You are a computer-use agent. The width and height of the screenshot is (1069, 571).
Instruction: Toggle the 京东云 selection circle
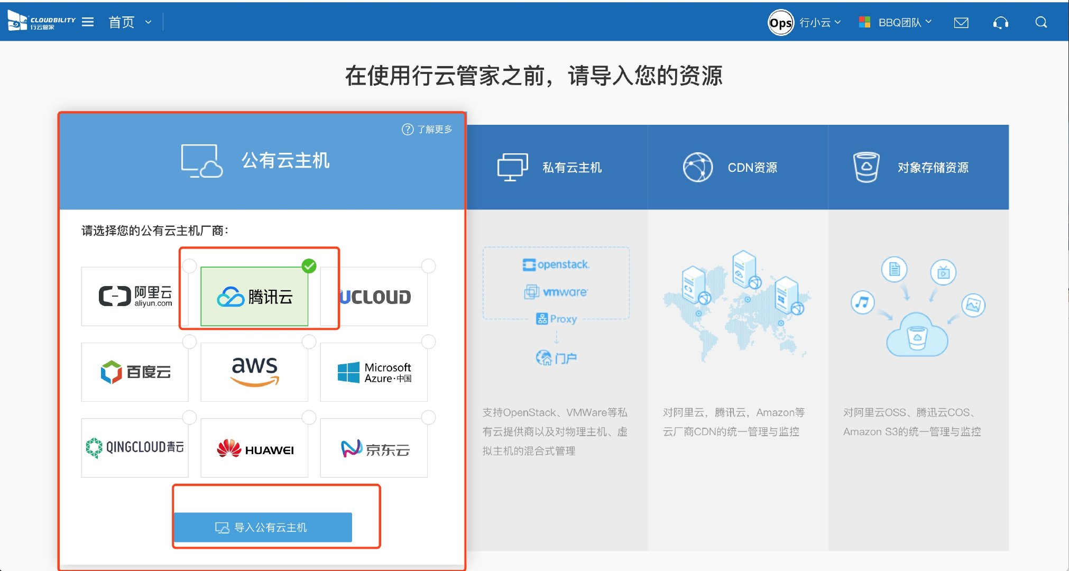pyautogui.click(x=428, y=418)
